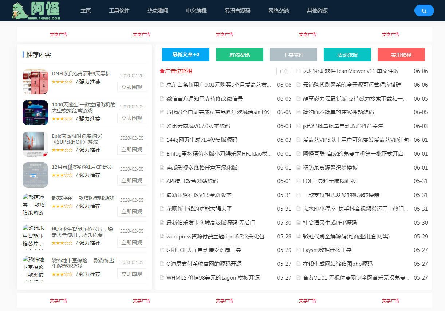Click the search magnifier icon

click(x=424, y=11)
